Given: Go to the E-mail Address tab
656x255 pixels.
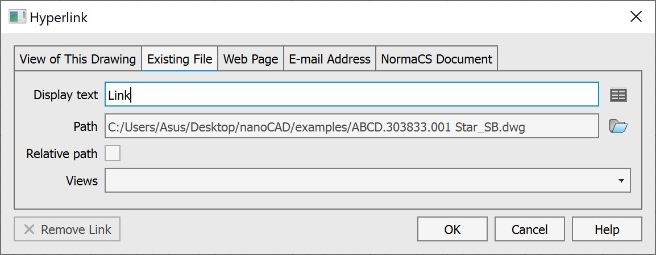Looking at the screenshot, I should (x=330, y=59).
